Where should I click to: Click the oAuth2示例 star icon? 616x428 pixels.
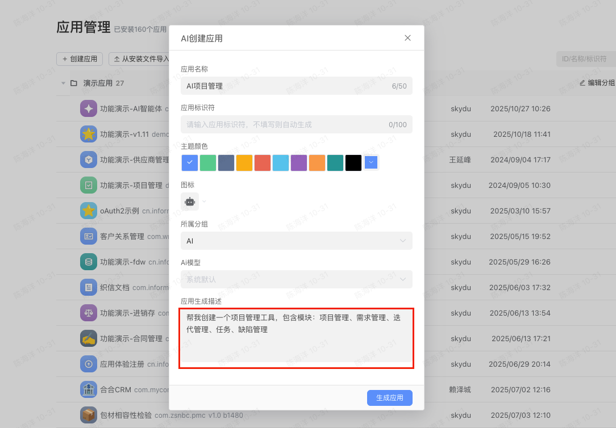click(89, 211)
